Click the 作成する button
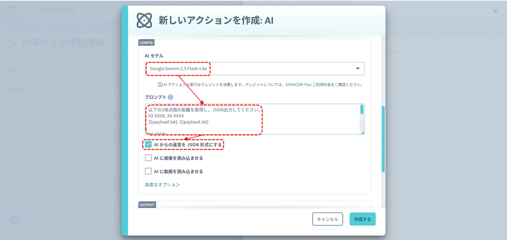This screenshot has width=507, height=240. (x=362, y=219)
